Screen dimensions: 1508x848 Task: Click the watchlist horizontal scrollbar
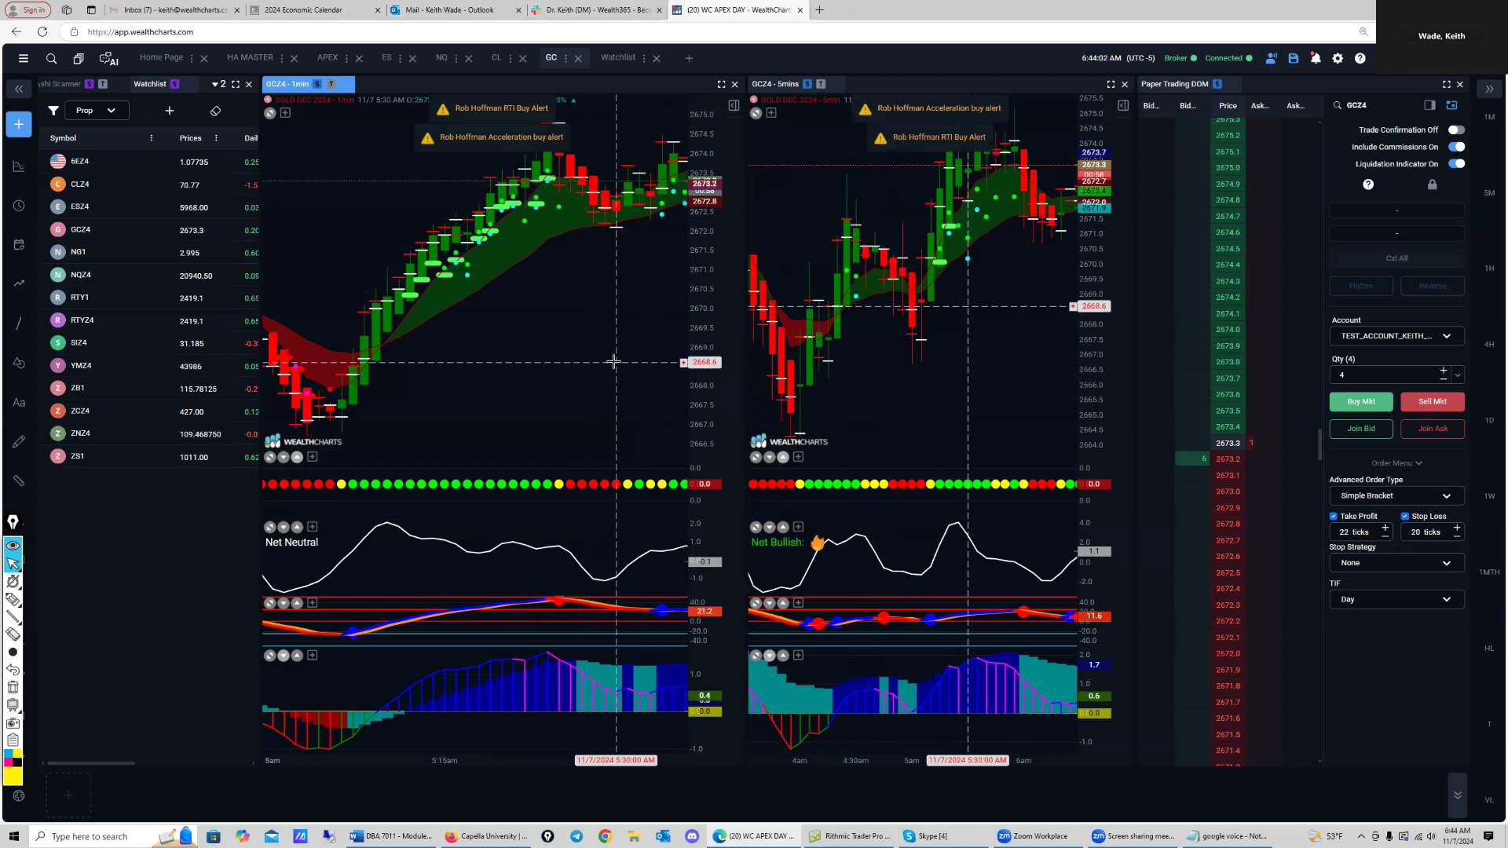pos(91,762)
